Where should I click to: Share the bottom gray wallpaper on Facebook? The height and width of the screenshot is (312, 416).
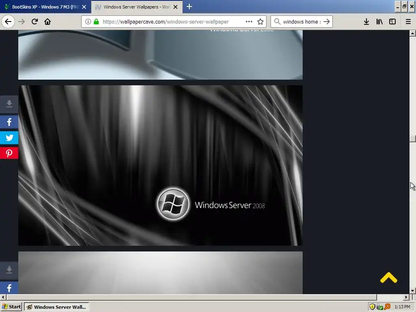pyautogui.click(x=9, y=288)
